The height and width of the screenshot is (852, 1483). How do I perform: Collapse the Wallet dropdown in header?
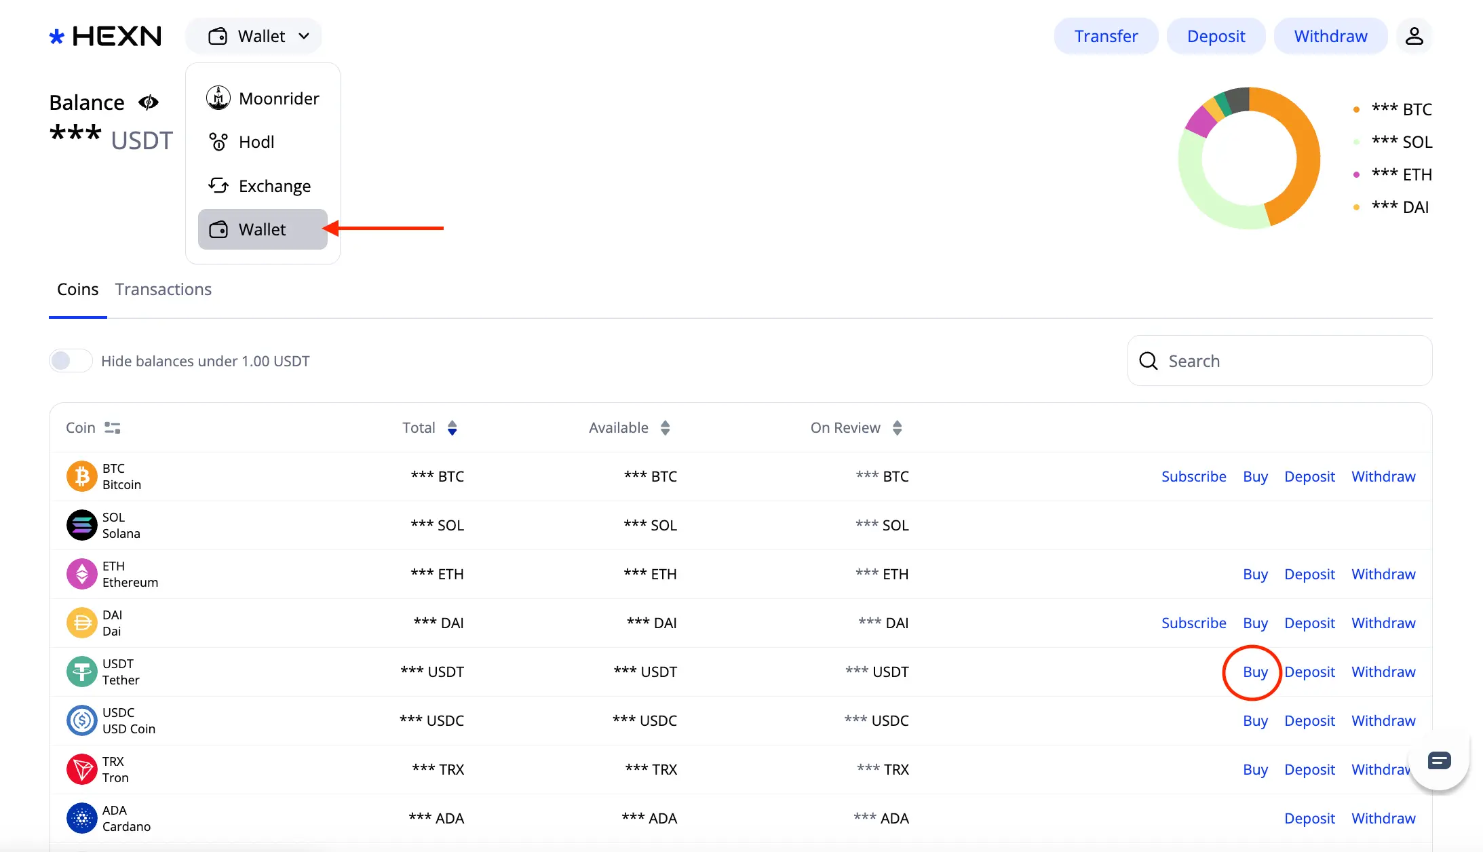click(x=254, y=36)
